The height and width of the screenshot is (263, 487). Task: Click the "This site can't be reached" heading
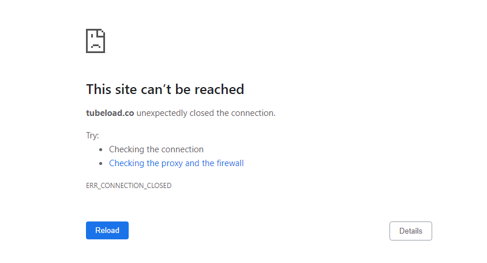(x=165, y=89)
